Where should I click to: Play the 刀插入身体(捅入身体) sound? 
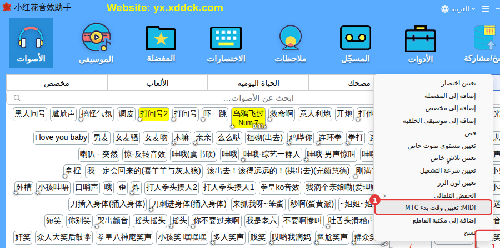coord(107,204)
